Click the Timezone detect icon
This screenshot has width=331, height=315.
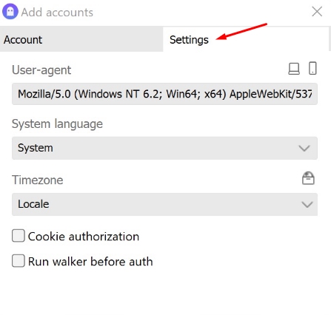pyautogui.click(x=308, y=178)
